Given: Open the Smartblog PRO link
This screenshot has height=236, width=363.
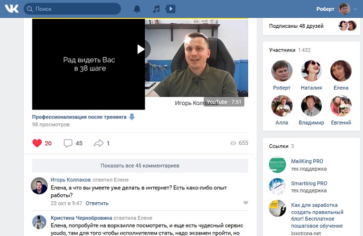Looking at the screenshot, I should 309,183.
